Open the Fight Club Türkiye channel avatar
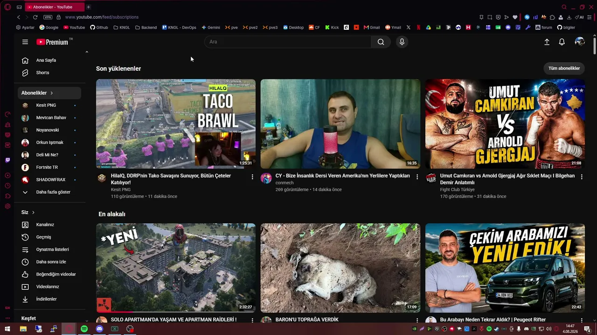Viewport: 597px width, 335px height. [430, 178]
